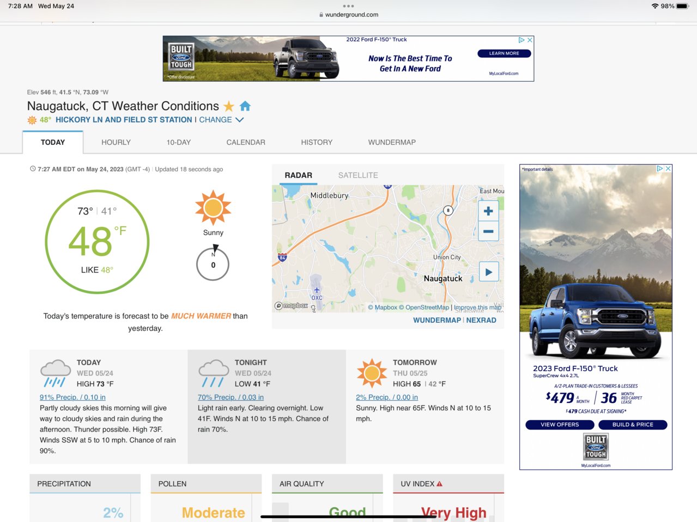
Task: Click the clock icon beside the timestamp
Action: pyautogui.click(x=33, y=169)
